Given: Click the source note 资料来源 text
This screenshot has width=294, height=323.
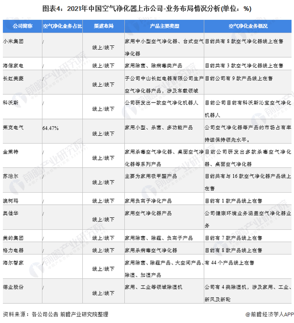Looking at the screenshot, I should pyautogui.click(x=55, y=314).
